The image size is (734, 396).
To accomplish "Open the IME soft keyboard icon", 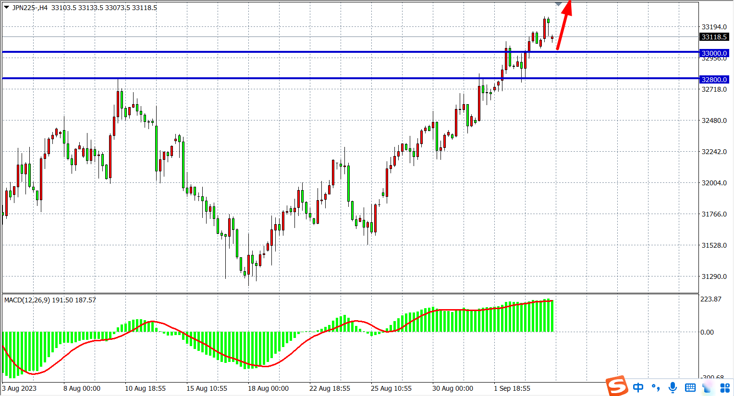I will (x=690, y=387).
